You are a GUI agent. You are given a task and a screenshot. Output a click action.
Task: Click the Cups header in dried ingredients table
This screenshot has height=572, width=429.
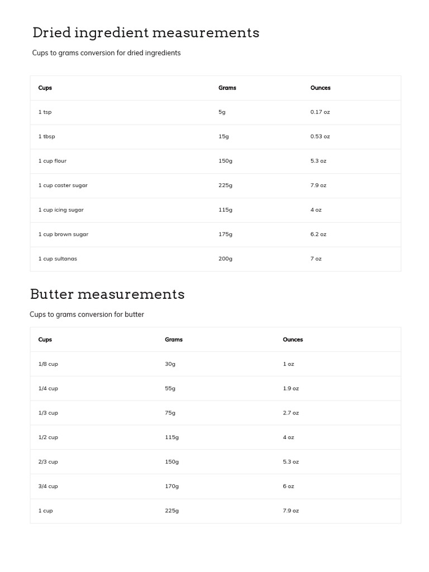45,88
